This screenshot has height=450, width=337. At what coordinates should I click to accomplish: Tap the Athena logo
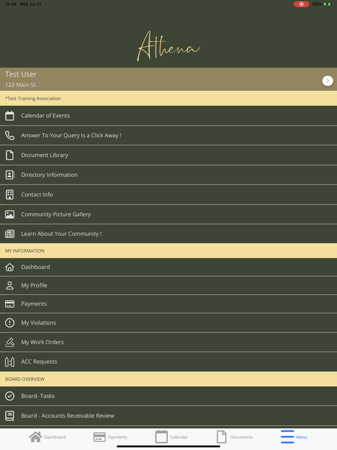coord(168,46)
